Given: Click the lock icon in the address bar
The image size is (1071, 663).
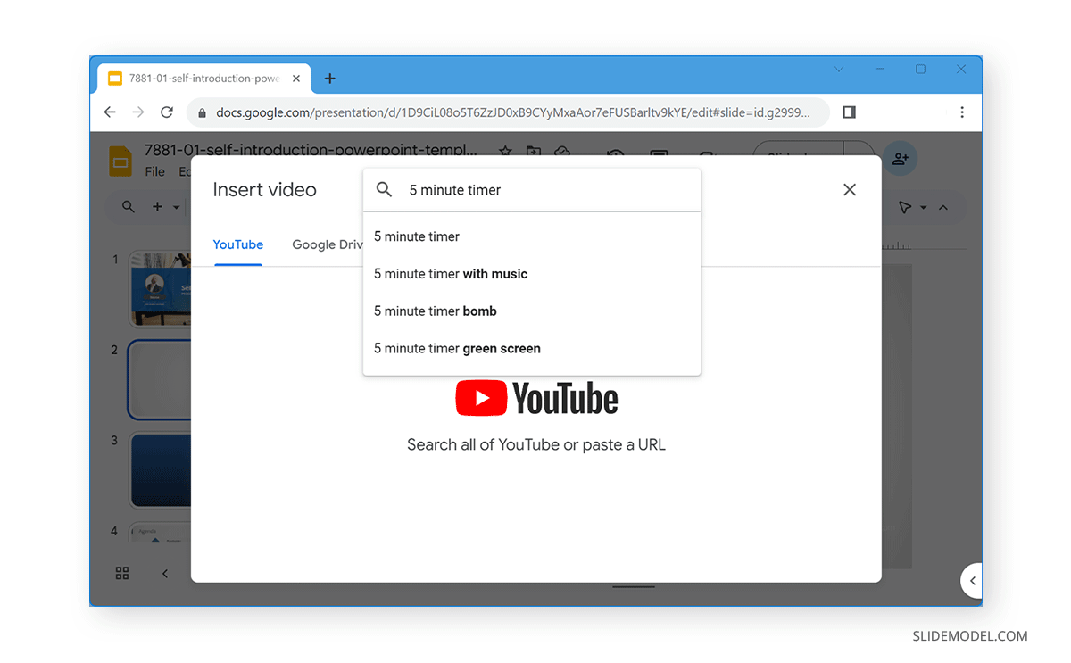Looking at the screenshot, I should coord(202,112).
